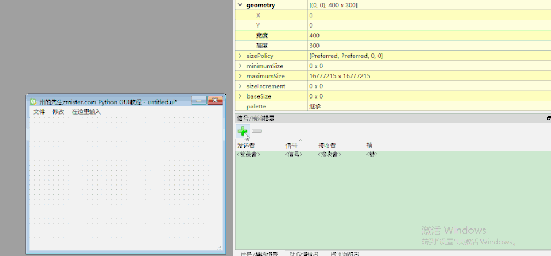This screenshot has height=256, width=551.
Task: Expand the maximumSize property
Action: (240, 76)
